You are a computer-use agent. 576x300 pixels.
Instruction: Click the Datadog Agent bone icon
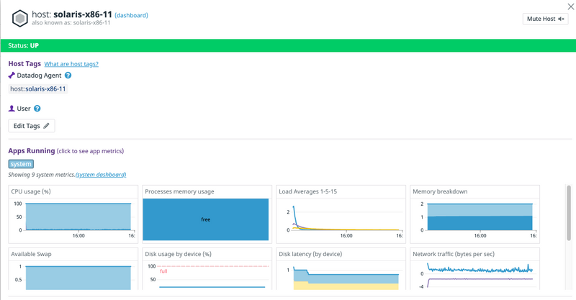[x=12, y=76]
